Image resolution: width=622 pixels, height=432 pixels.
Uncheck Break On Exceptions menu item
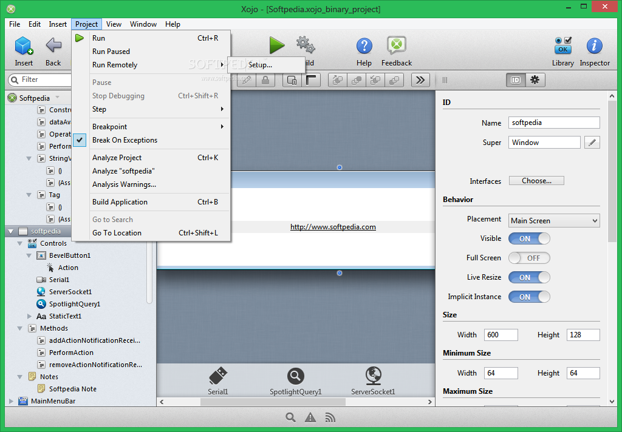pos(151,140)
